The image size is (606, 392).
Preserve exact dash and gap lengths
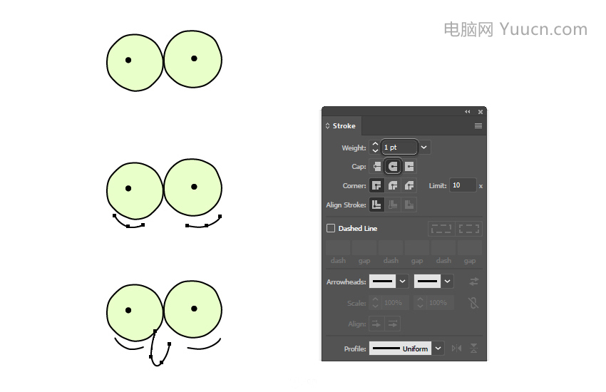441,229
